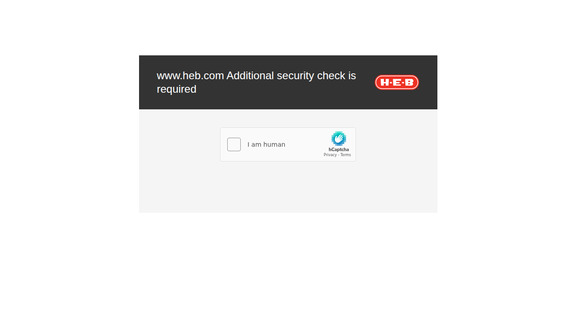
Task: Click the hCaptcha hand logo icon
Action: point(339,139)
